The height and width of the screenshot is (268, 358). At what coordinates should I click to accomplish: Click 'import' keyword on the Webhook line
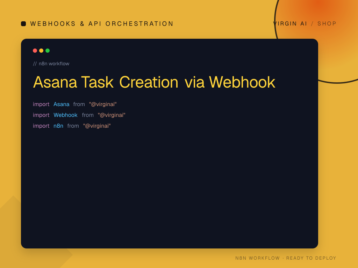coord(41,115)
